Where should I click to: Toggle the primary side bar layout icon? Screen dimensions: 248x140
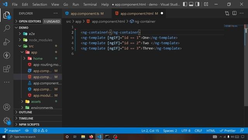pos(185,4)
